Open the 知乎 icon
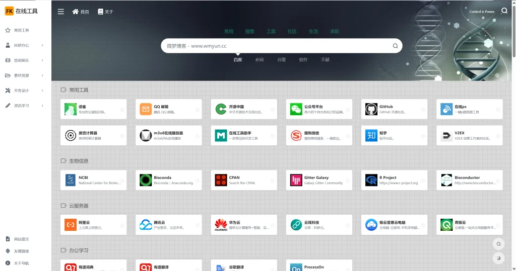516x271 pixels. tap(371, 135)
